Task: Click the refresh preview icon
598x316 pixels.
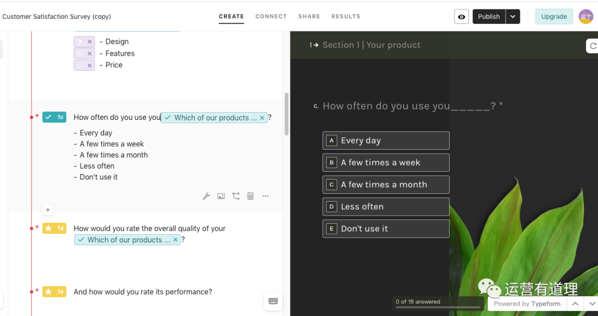Action: click(593, 46)
